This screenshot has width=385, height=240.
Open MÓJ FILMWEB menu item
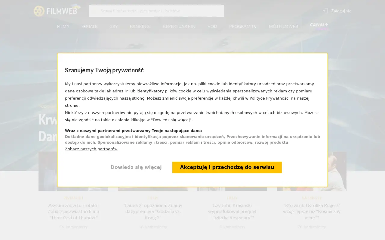pyautogui.click(x=283, y=26)
